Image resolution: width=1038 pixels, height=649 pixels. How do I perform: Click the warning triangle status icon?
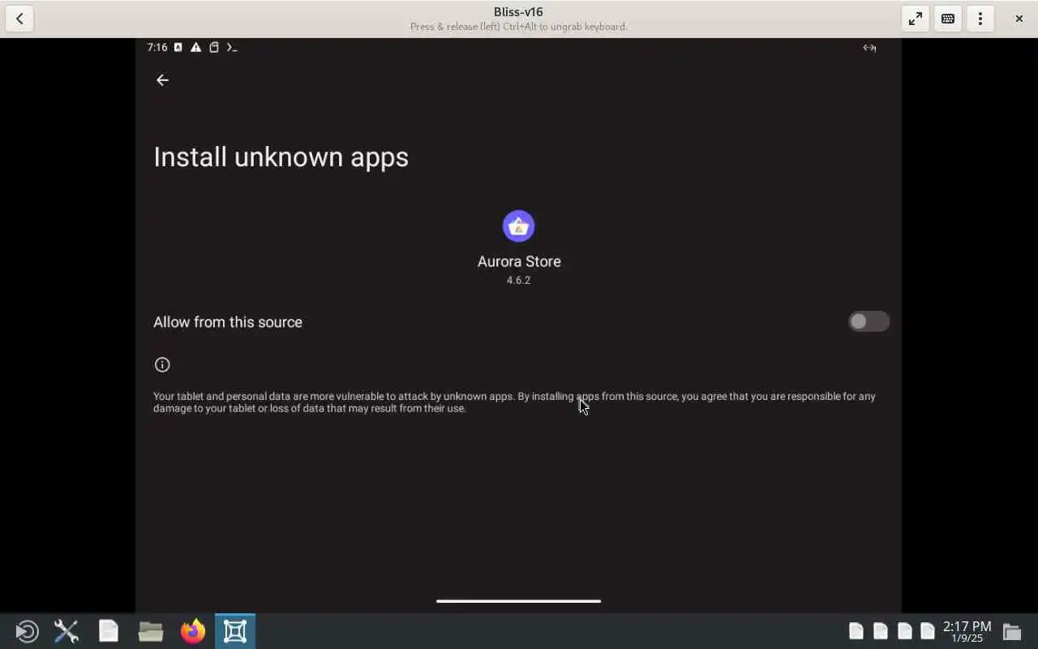[195, 48]
